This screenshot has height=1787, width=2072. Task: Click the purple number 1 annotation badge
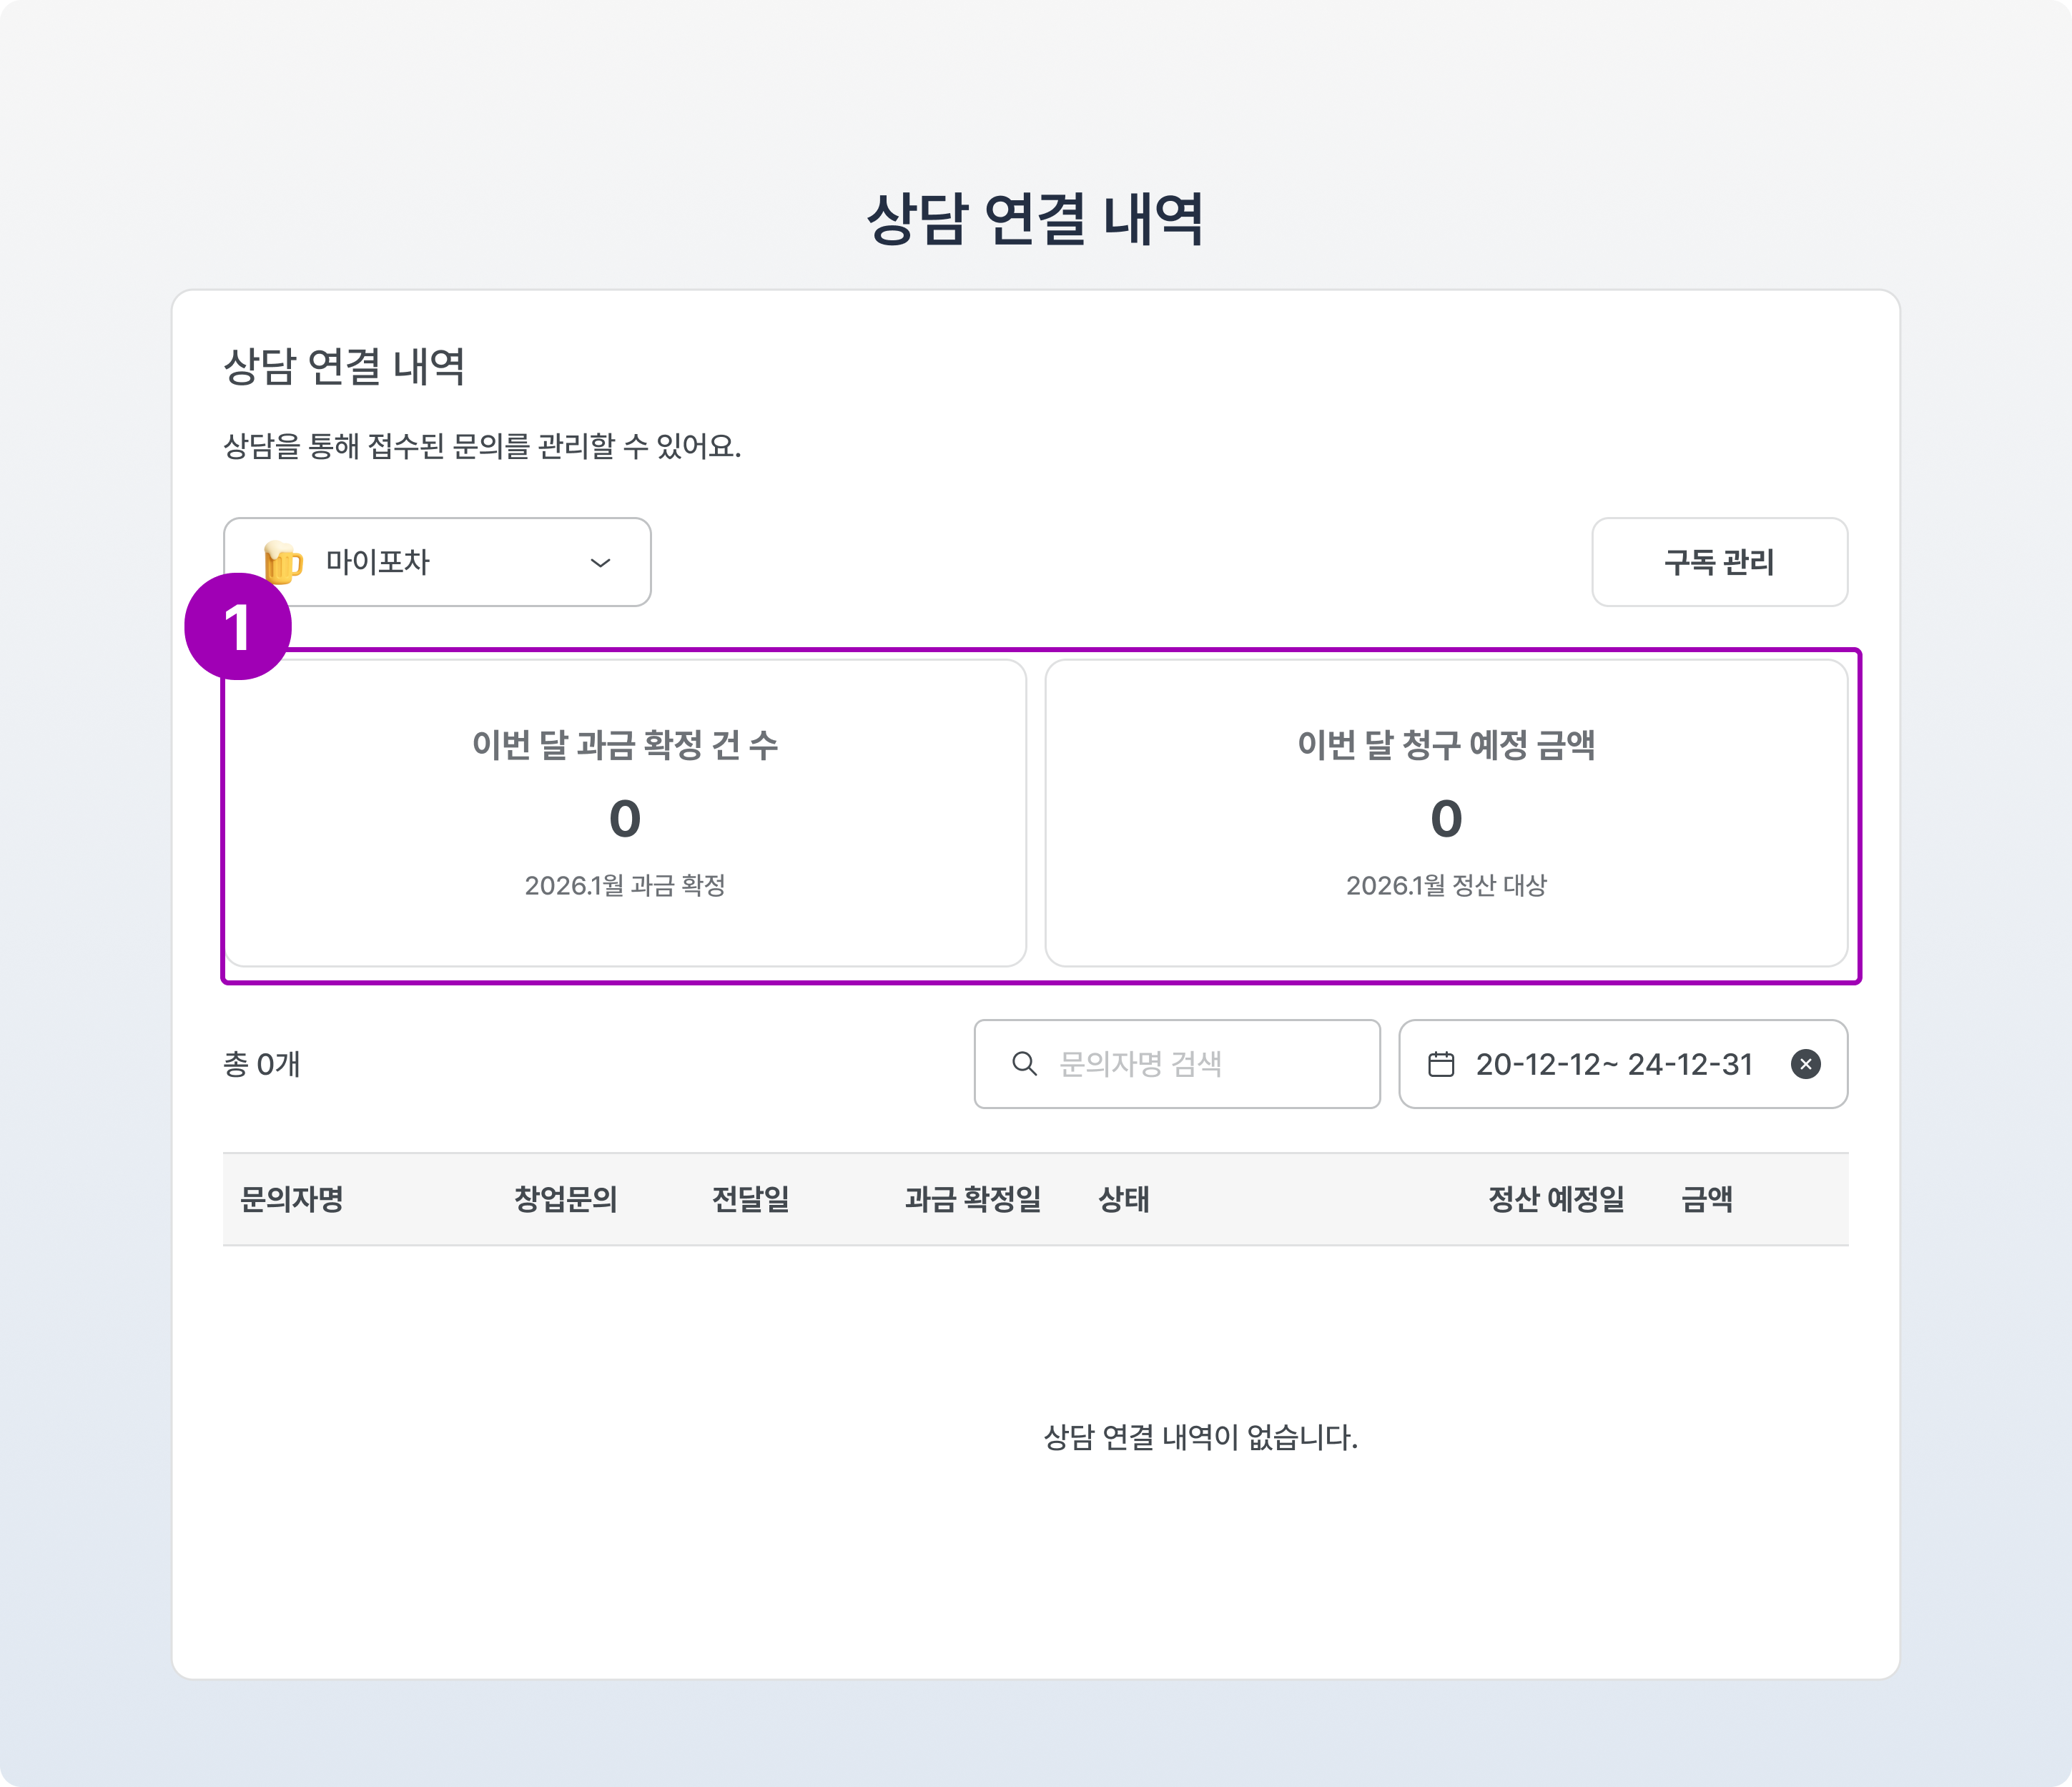[x=238, y=627]
